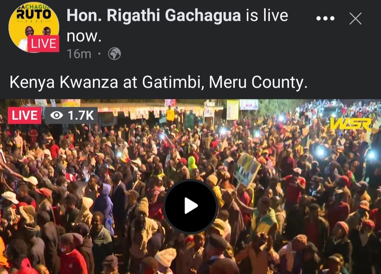Open Rigathi Gachagua's profile picture
This screenshot has height=274, width=381.
tap(34, 27)
